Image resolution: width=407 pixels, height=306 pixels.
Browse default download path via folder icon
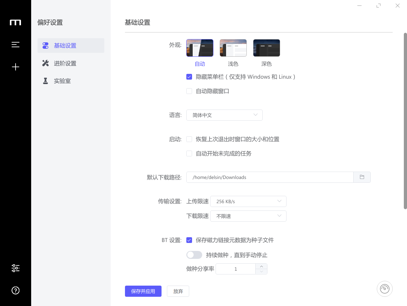[x=362, y=177]
